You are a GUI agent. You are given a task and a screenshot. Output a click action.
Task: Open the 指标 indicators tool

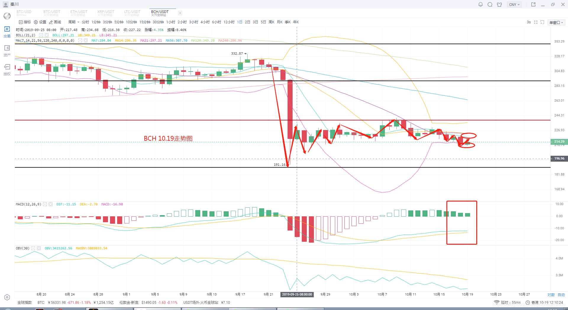(x=25, y=22)
